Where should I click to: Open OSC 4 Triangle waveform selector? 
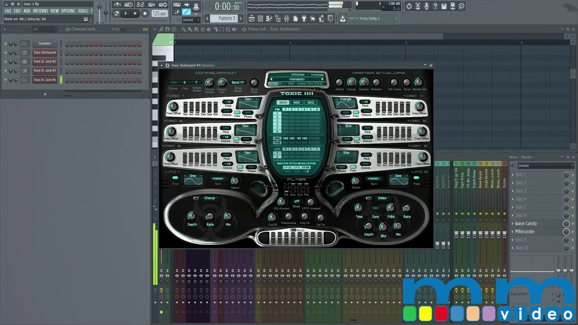(345, 103)
